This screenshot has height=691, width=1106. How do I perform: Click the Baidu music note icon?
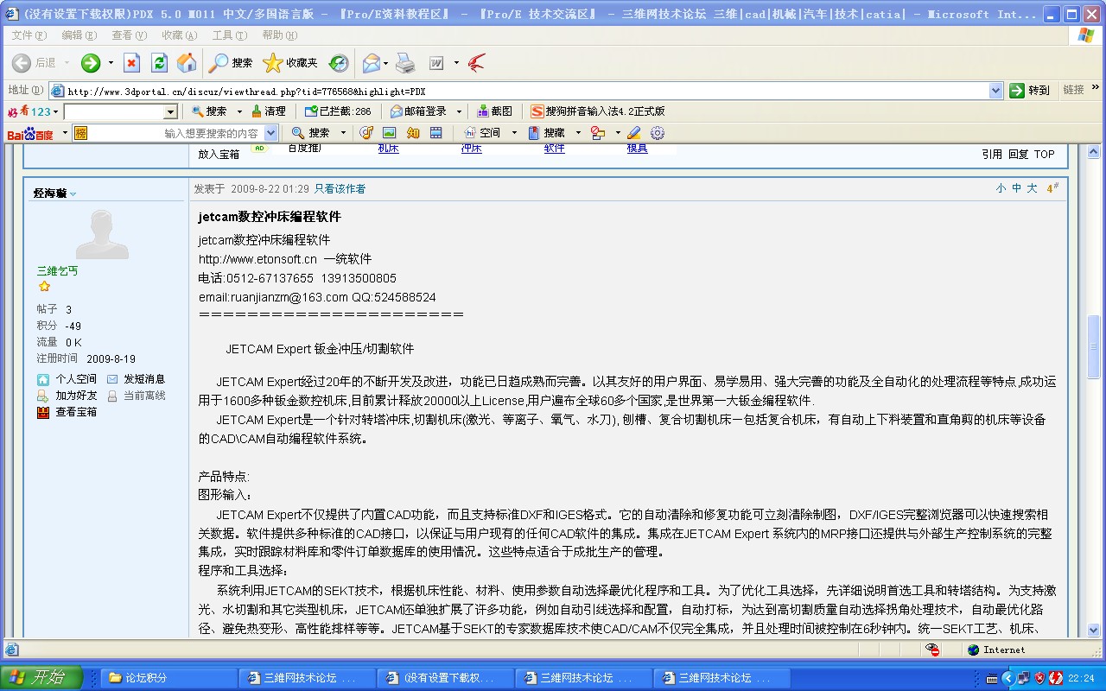[366, 133]
